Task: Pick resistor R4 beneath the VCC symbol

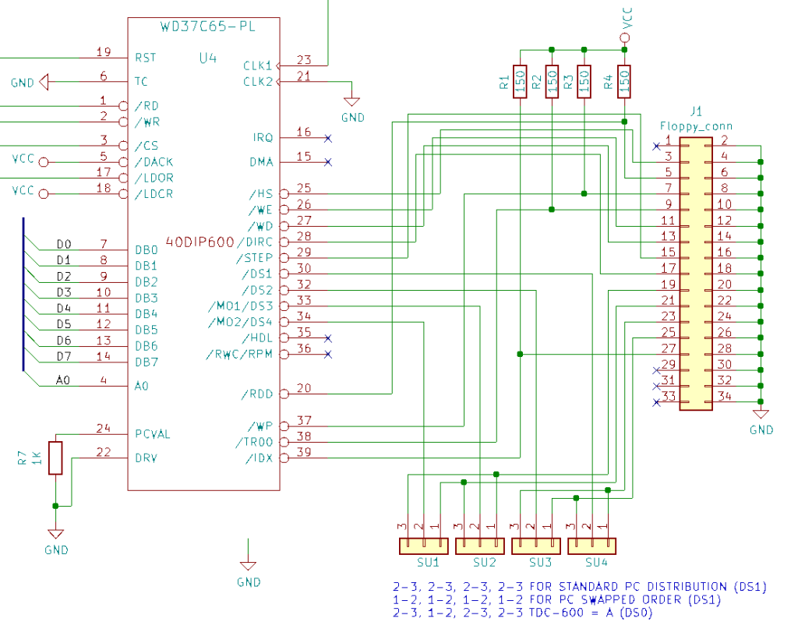Action: click(623, 81)
